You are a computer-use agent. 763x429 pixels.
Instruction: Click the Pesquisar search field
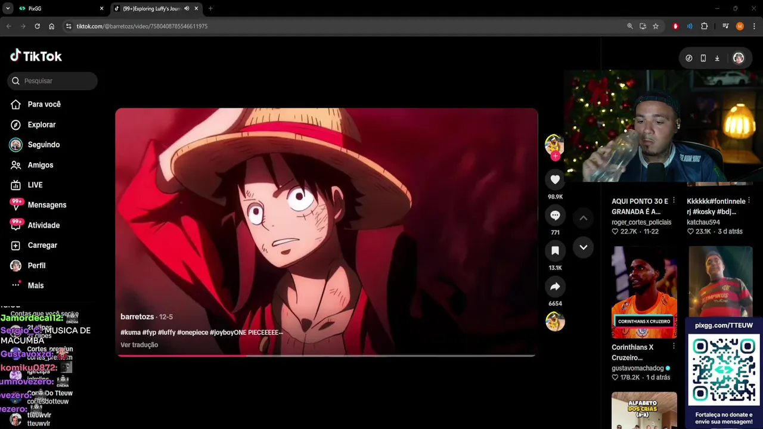[x=52, y=81]
